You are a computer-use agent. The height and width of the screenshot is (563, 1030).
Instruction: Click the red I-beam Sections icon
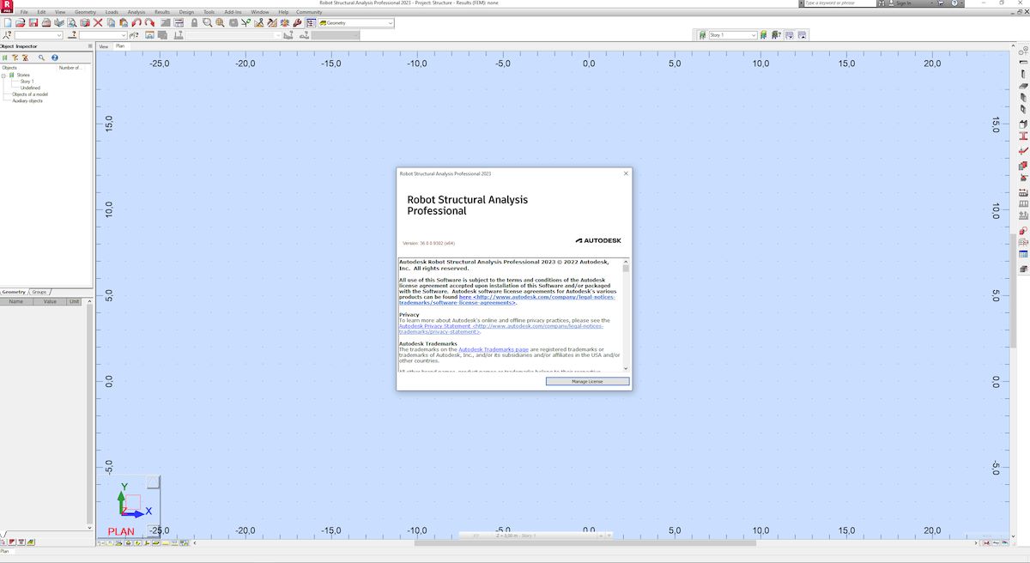pyautogui.click(x=1023, y=135)
